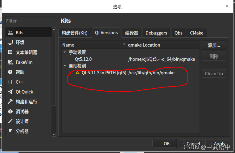235x153 pixels.
Task: Click the Name column header
Action: click(x=94, y=45)
